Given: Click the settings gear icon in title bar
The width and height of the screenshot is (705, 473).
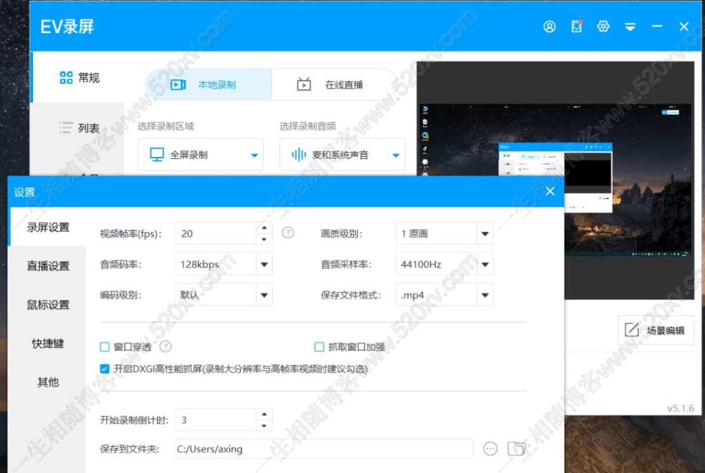Looking at the screenshot, I should pos(604,26).
